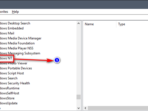Select the WindowsStore key
The image size is (148, 111).
point(7,98)
